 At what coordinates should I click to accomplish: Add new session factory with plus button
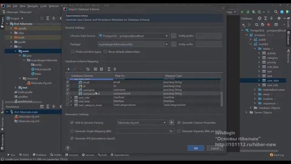(171, 123)
